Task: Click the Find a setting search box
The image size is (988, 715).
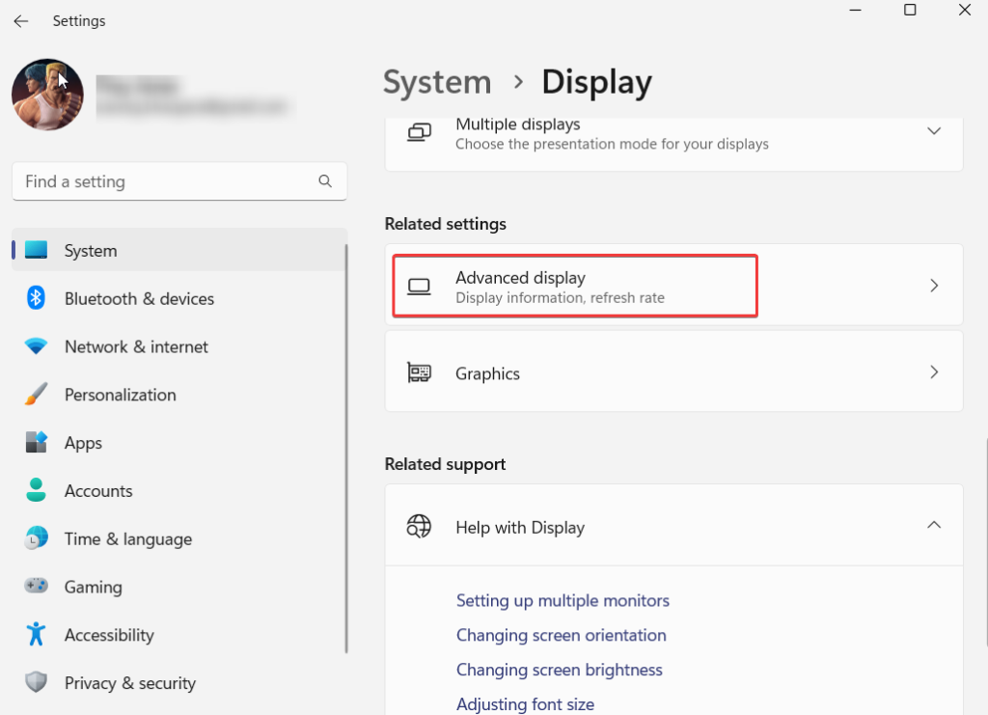Action: click(x=169, y=181)
